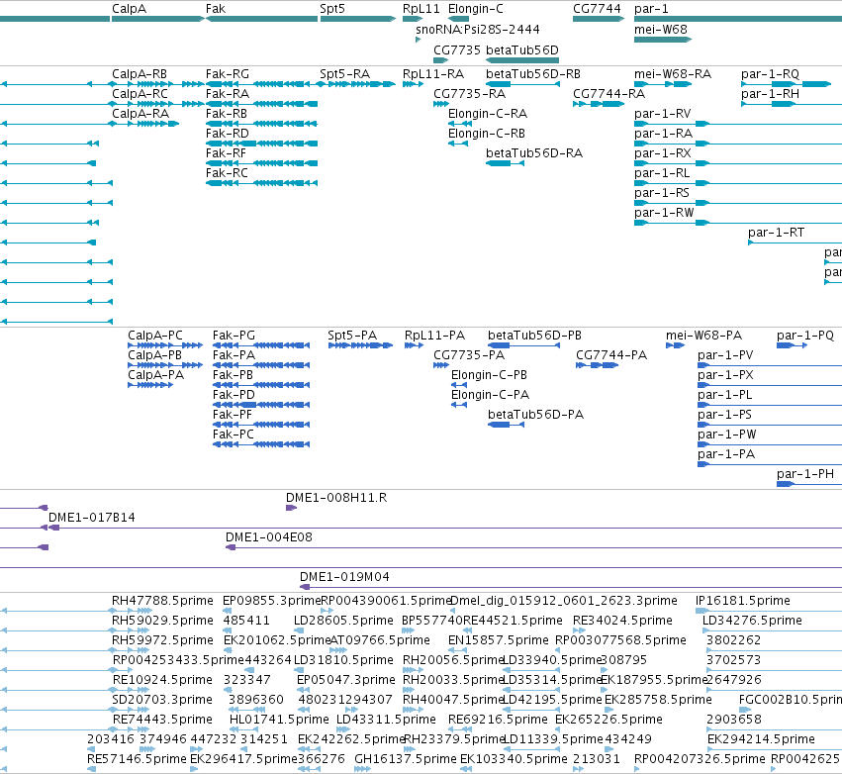Click the betaTub56D-RA transcript label
842x774 pixels.
click(x=534, y=153)
